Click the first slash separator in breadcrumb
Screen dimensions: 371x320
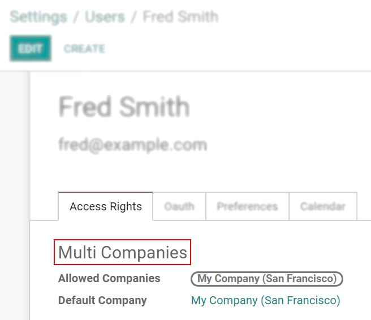tap(76, 16)
